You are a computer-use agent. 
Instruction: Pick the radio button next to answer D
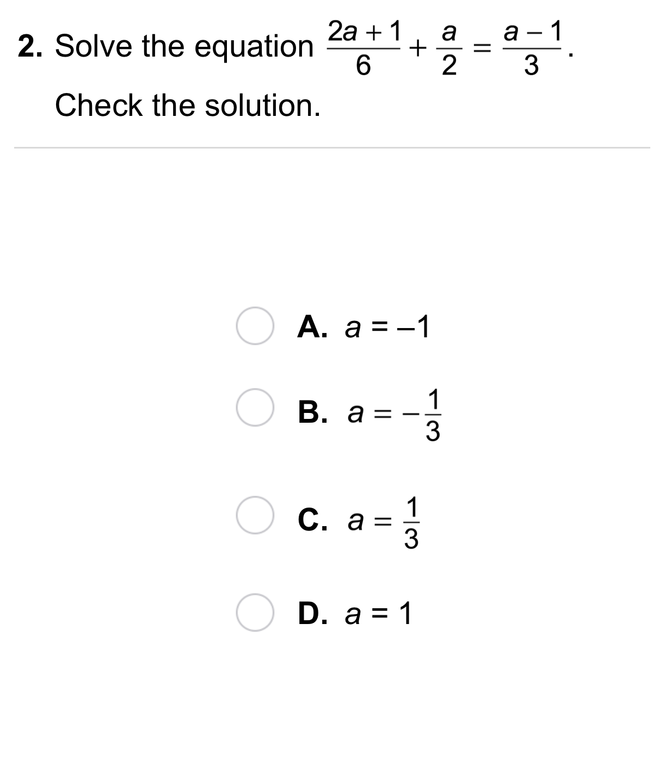click(255, 613)
